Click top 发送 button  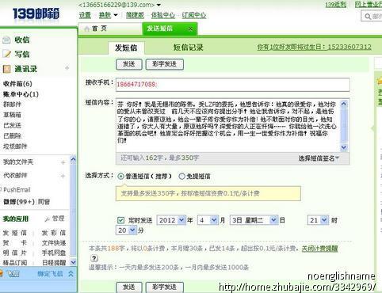(x=129, y=64)
